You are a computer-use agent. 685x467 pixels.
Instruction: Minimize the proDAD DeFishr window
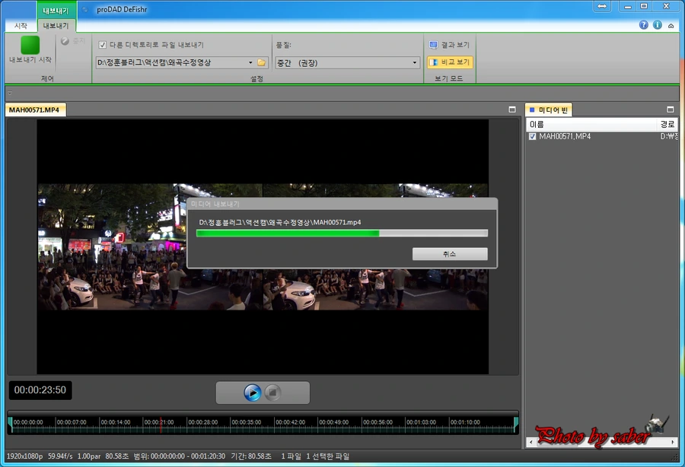pyautogui.click(x=627, y=7)
